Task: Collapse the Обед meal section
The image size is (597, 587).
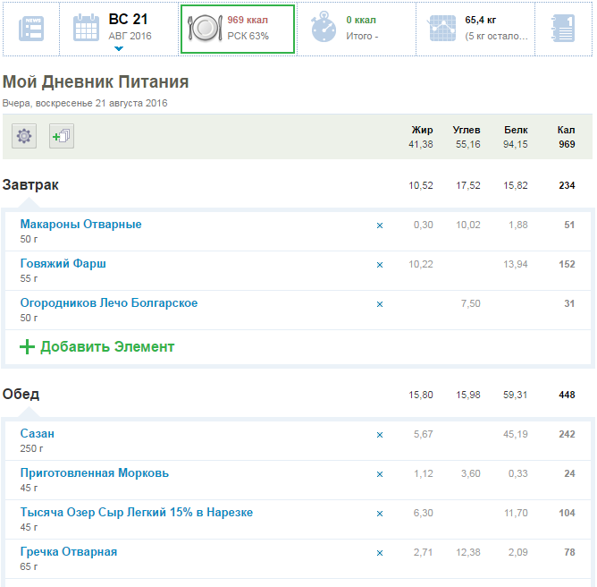Action: [x=21, y=395]
